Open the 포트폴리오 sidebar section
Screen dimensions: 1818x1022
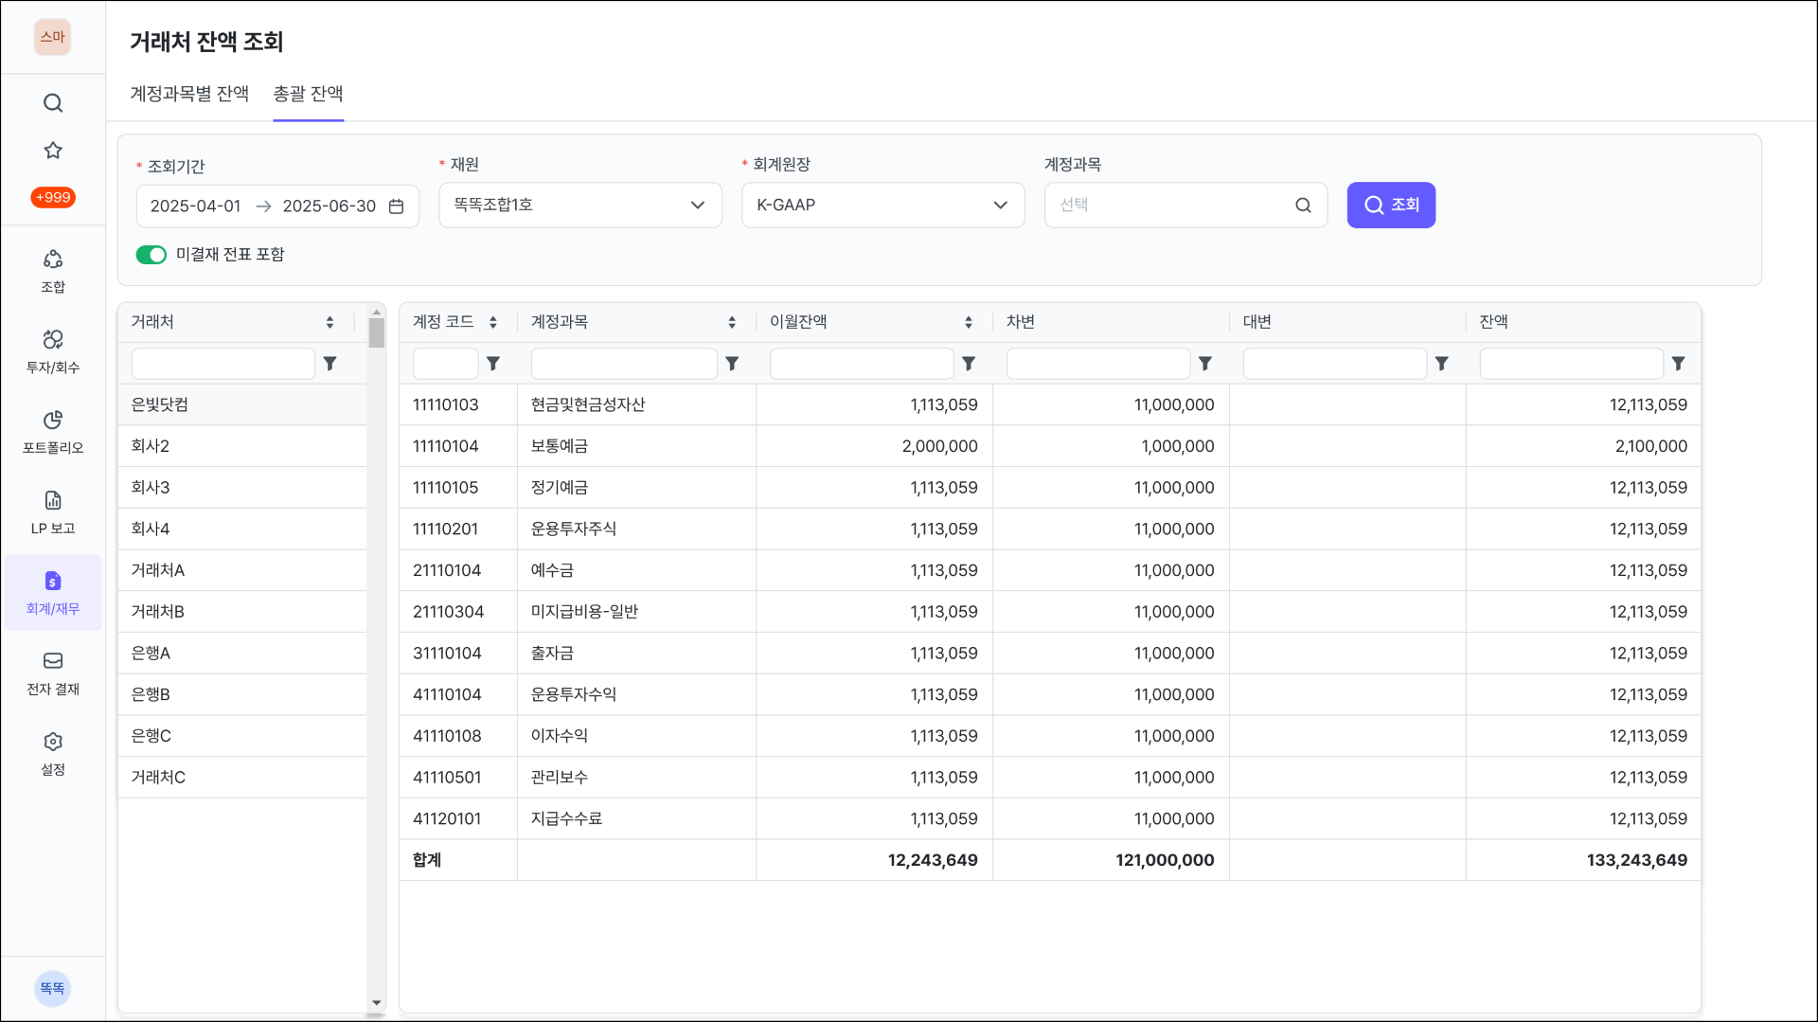pos(53,431)
